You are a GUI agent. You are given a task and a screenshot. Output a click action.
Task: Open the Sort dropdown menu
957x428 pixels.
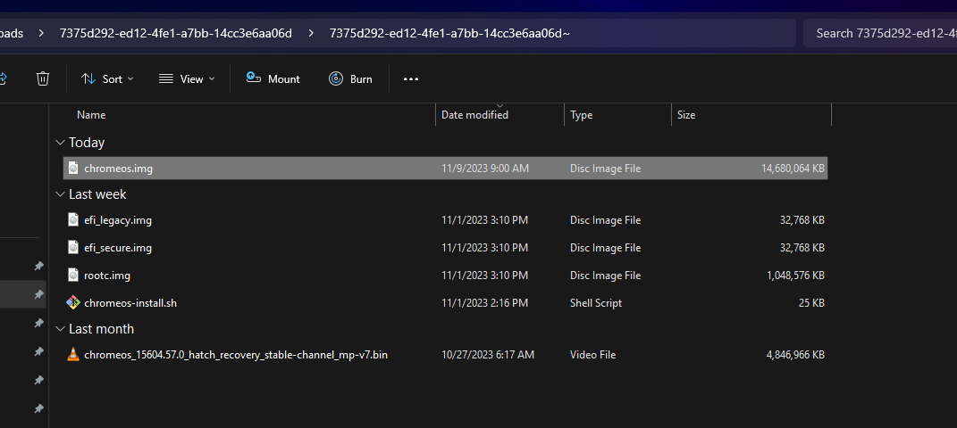click(107, 78)
